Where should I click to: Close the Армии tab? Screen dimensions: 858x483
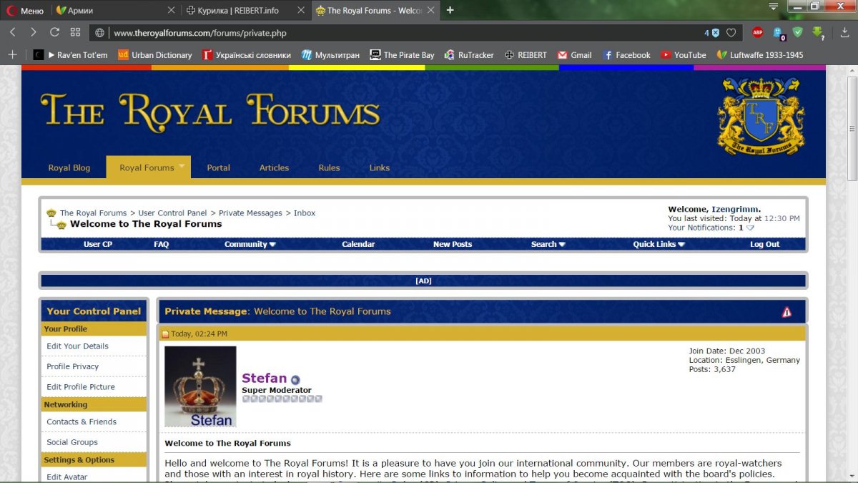171,11
